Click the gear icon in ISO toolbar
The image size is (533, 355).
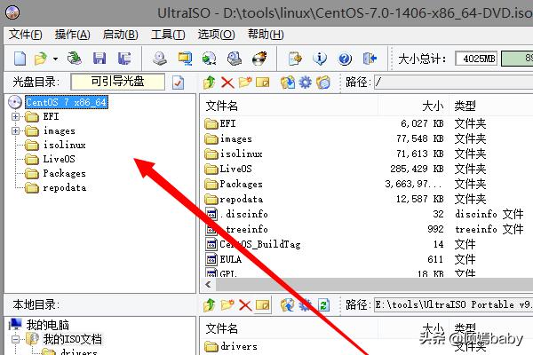(306, 83)
